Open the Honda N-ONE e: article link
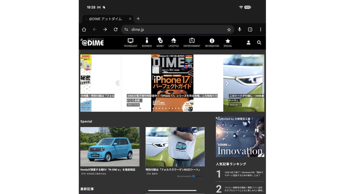 108,170
